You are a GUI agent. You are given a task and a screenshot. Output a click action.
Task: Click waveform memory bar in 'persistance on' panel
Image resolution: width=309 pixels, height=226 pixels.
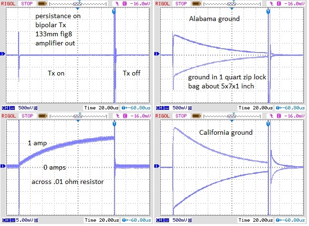(78, 3)
